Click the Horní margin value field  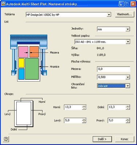click(73, 107)
